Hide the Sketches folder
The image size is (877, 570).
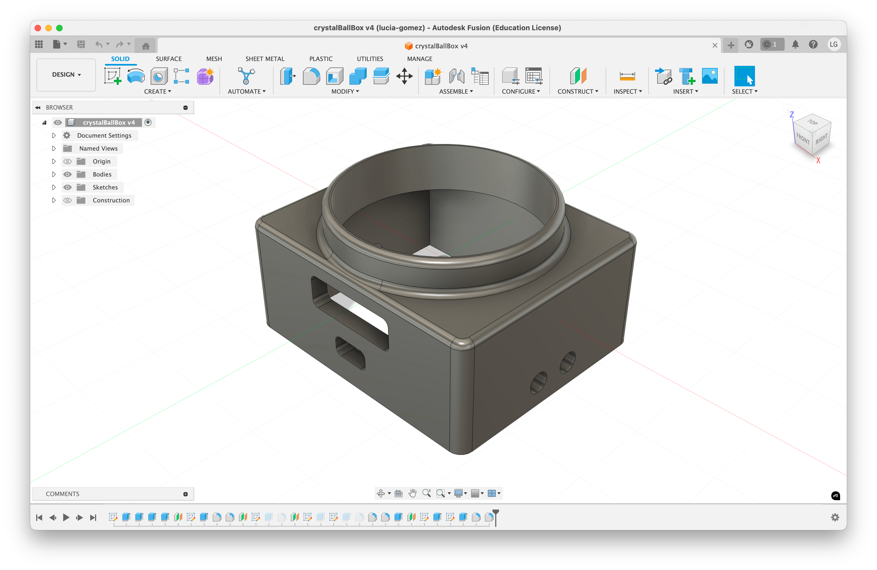(x=67, y=187)
